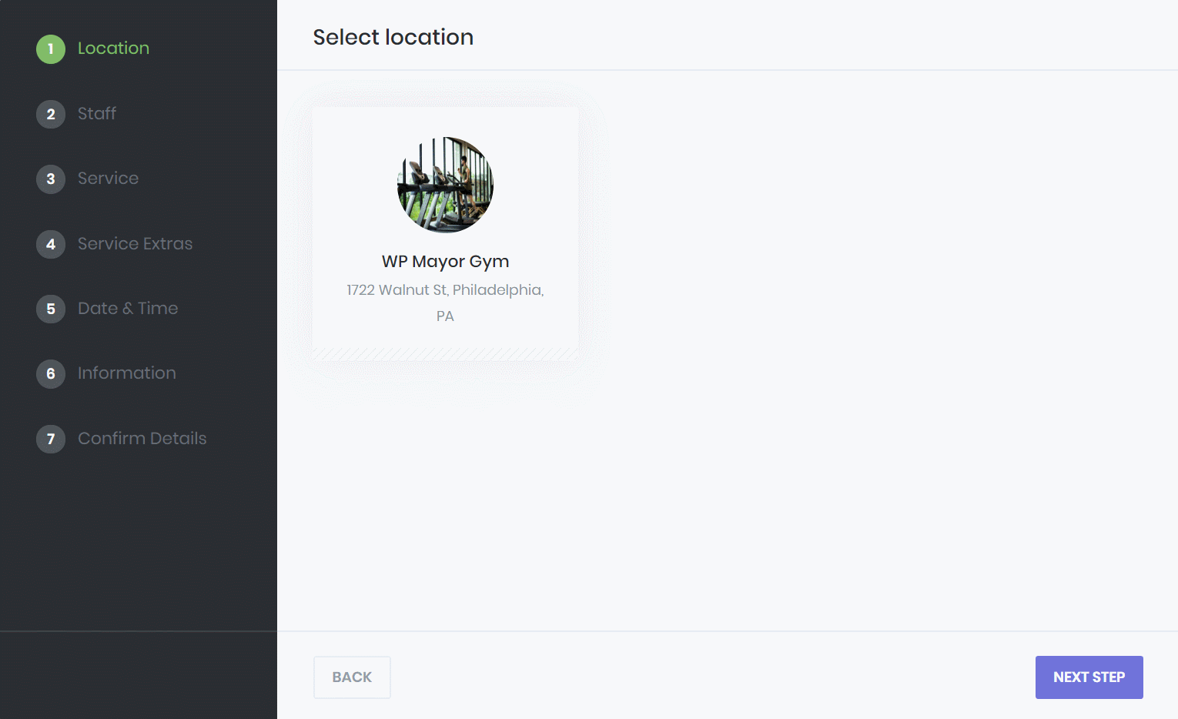
Task: Click the step 5 number badge
Action: coord(51,309)
